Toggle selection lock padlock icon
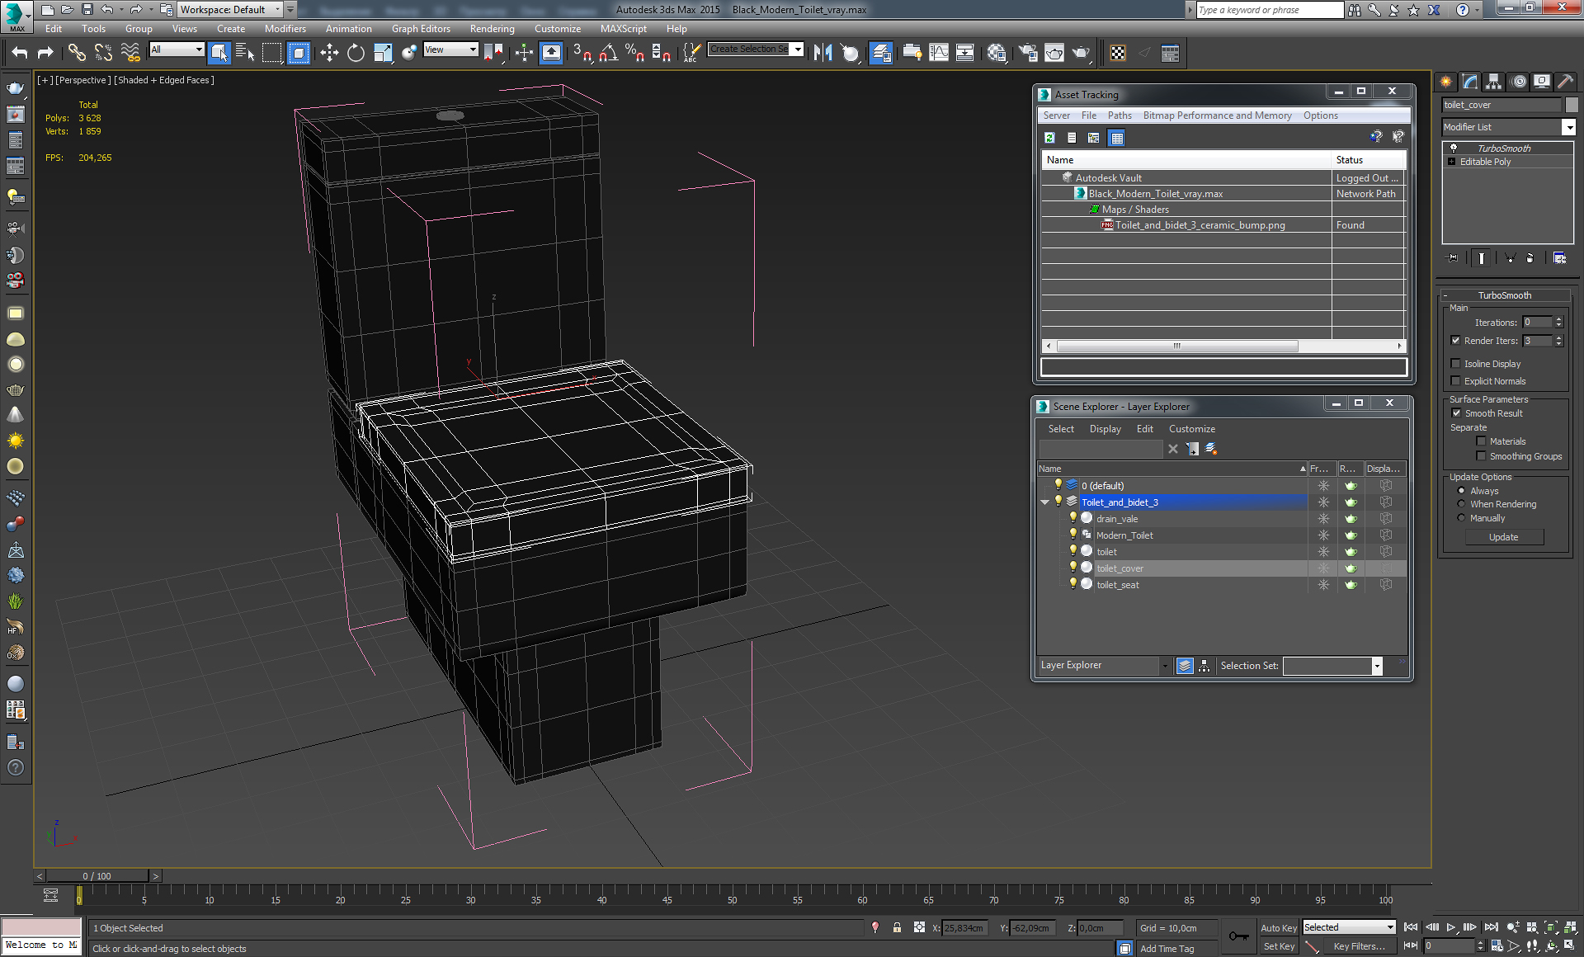 coord(897,927)
